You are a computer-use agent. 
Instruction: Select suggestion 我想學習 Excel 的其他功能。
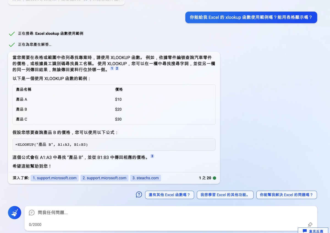pyautogui.click(x=225, y=195)
